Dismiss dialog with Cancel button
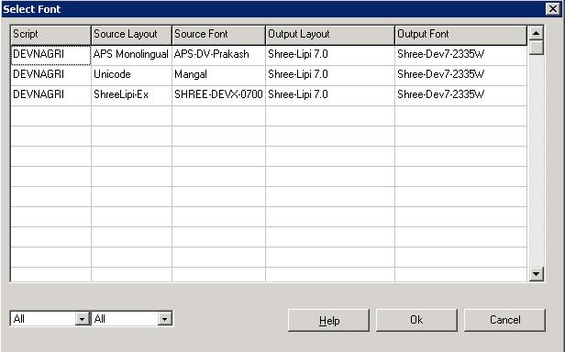Screen dimensions: 565x352 coord(504,320)
